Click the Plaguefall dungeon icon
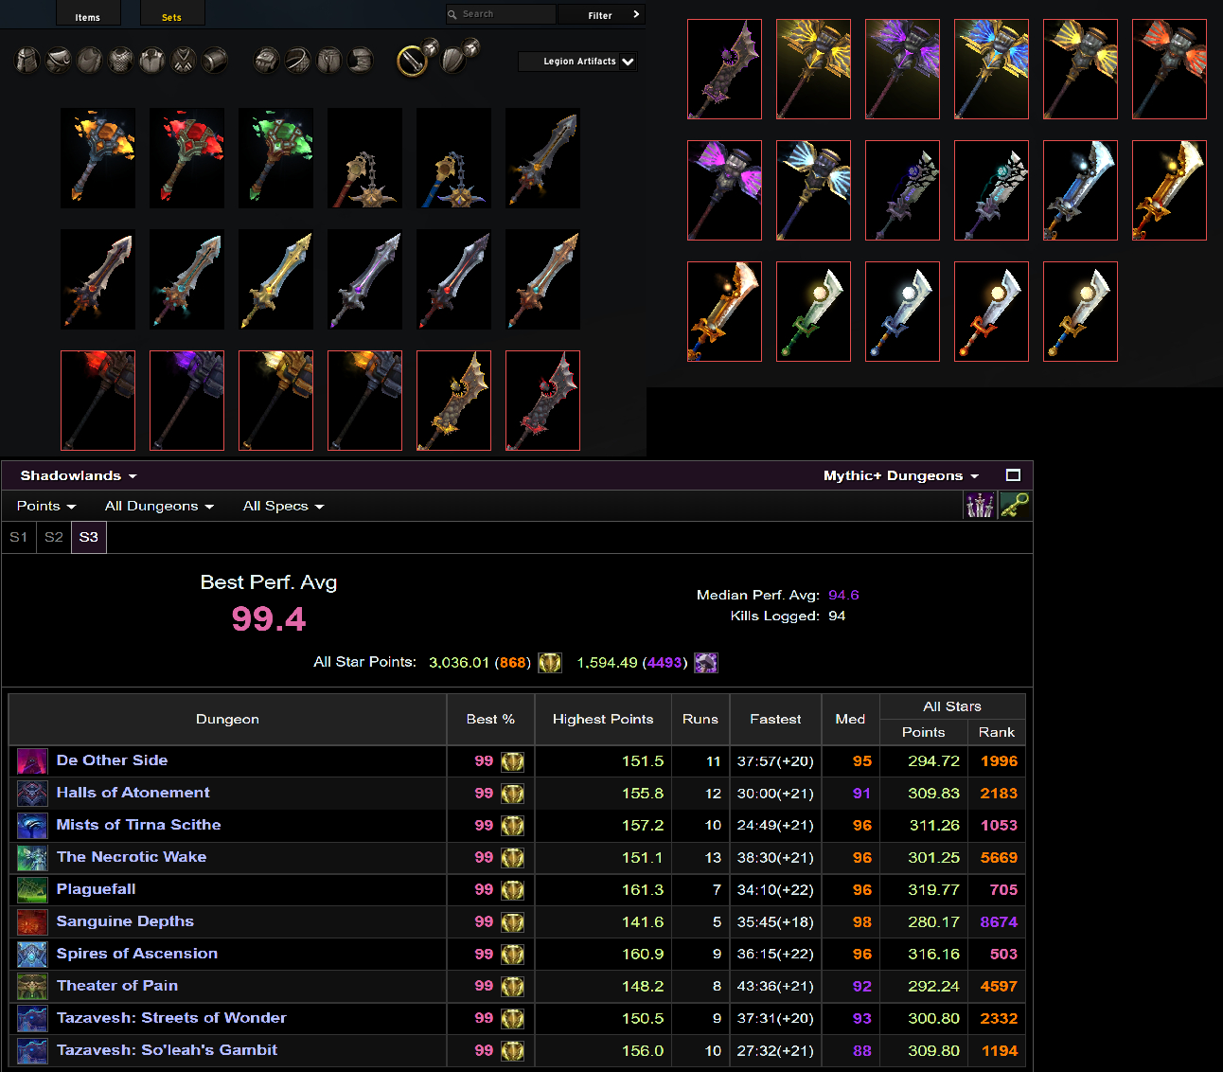 click(x=32, y=890)
